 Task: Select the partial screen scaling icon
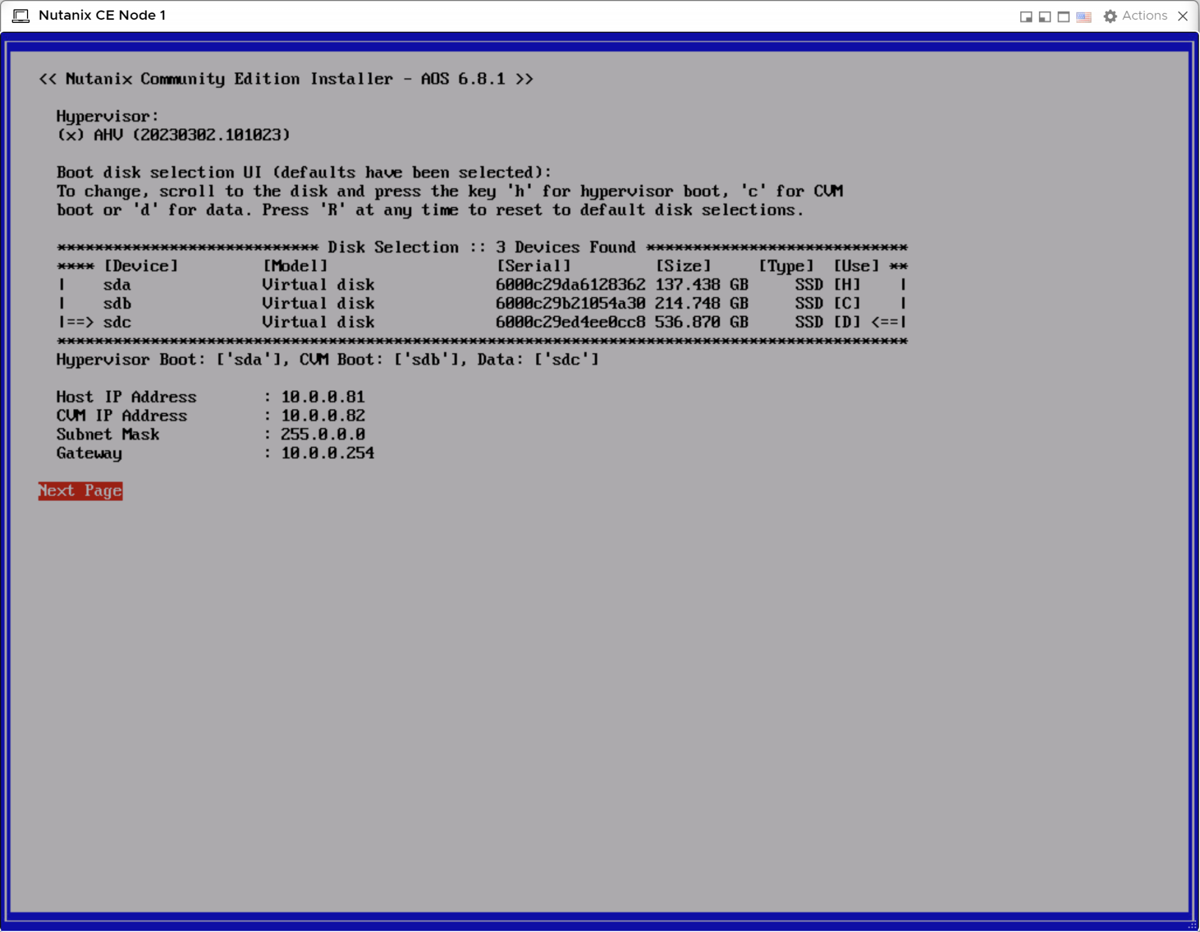coord(1045,16)
